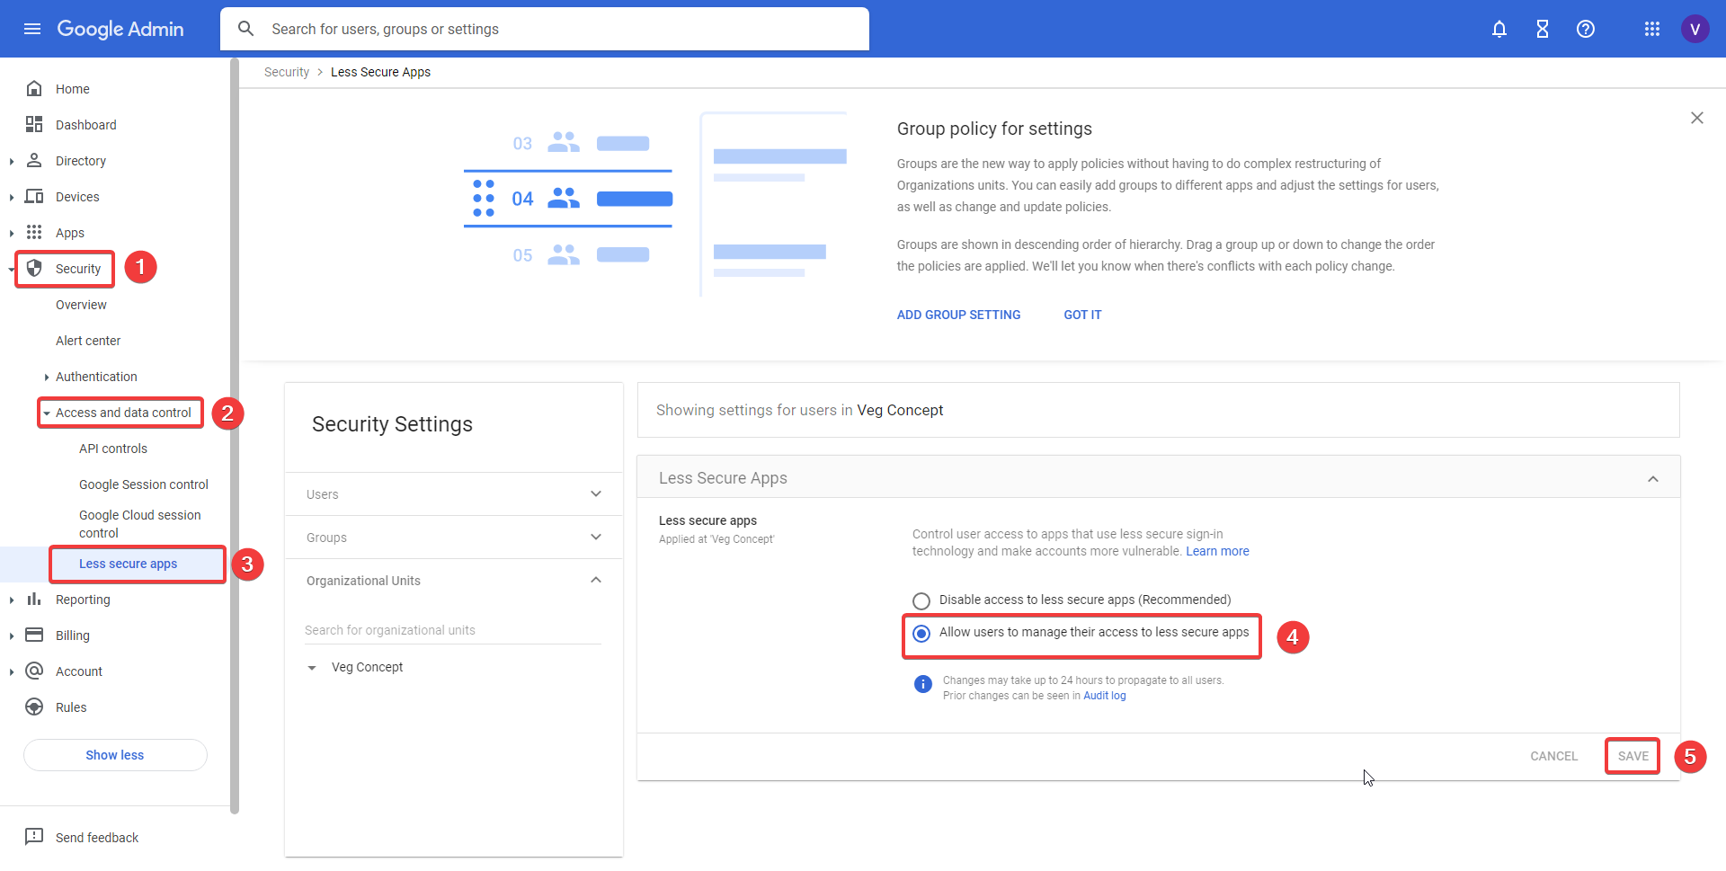Click the Rules icon in sidebar
The image size is (1726, 871).
(x=34, y=707)
